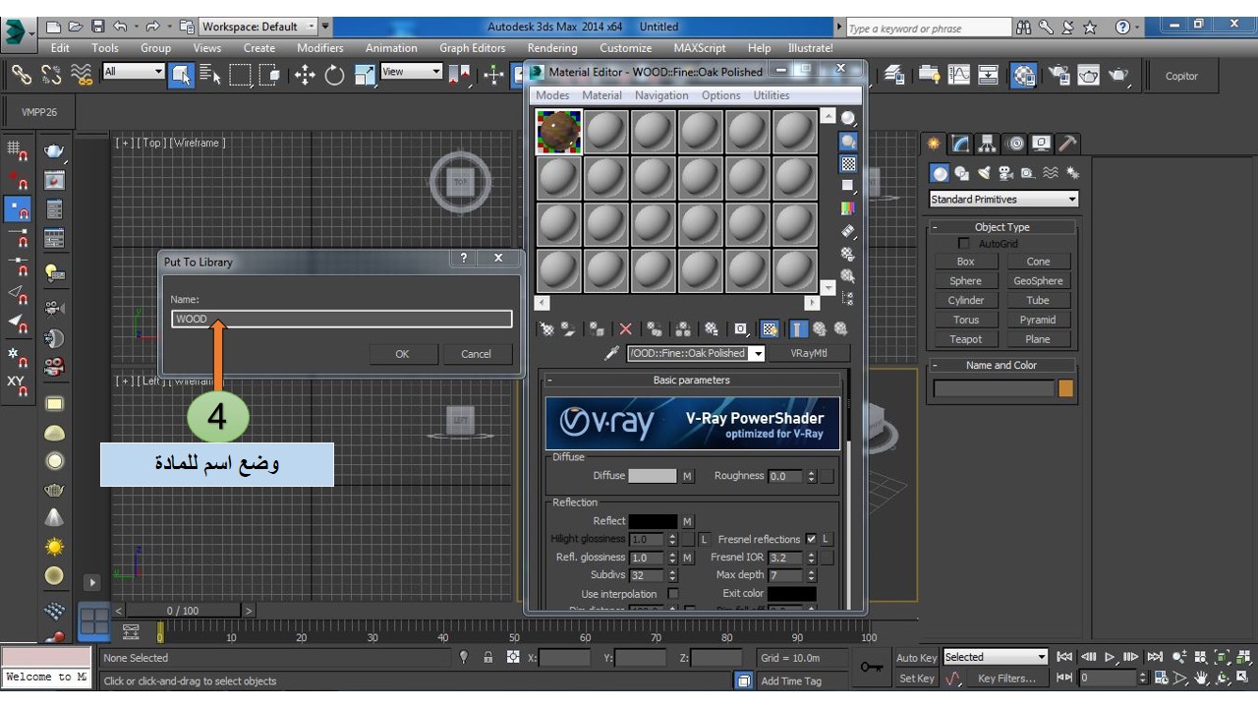Open the Selected key filter dropdown
The height and width of the screenshot is (708, 1258).
(x=996, y=657)
